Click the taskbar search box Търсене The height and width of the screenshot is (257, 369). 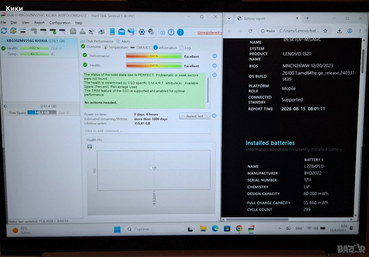pos(155,229)
